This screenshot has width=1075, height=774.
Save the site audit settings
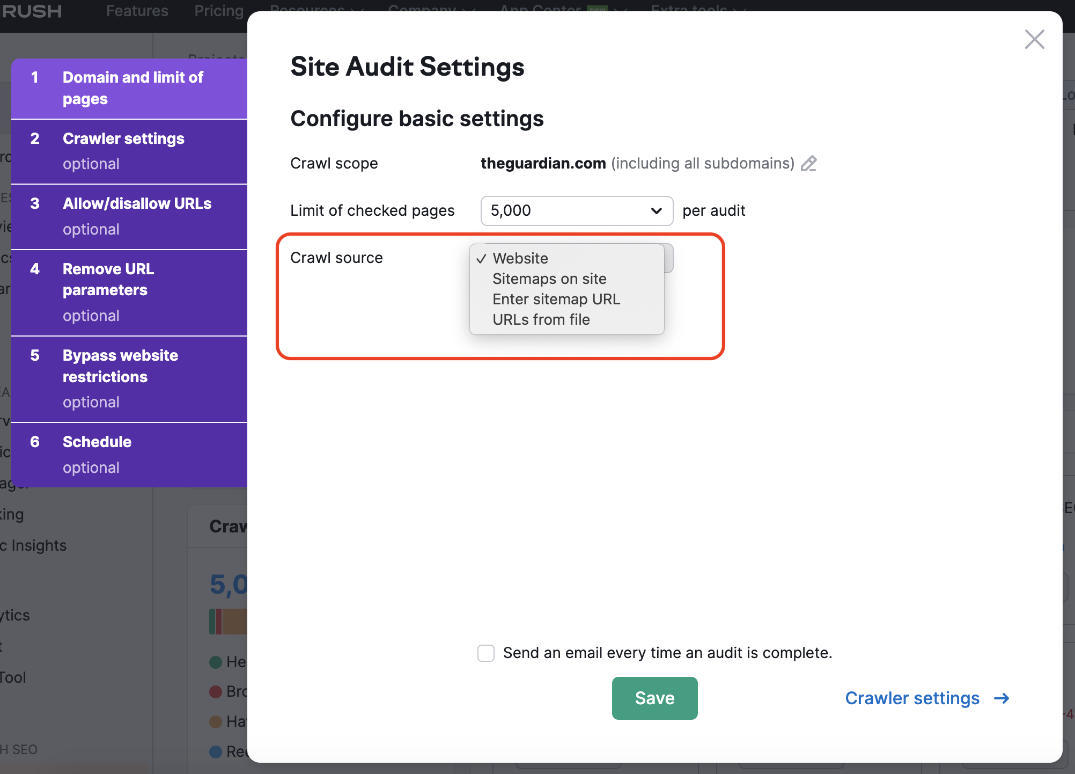pos(654,698)
